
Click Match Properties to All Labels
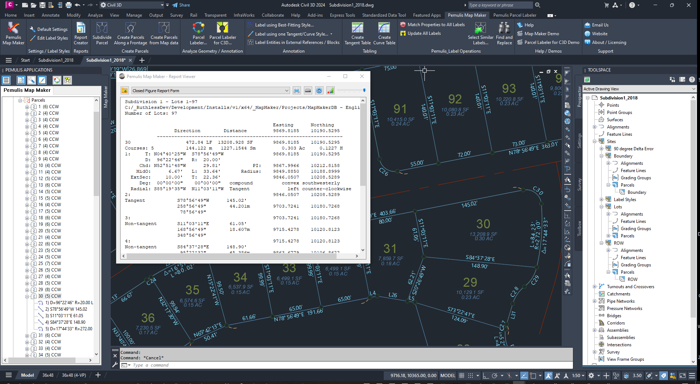click(432, 25)
